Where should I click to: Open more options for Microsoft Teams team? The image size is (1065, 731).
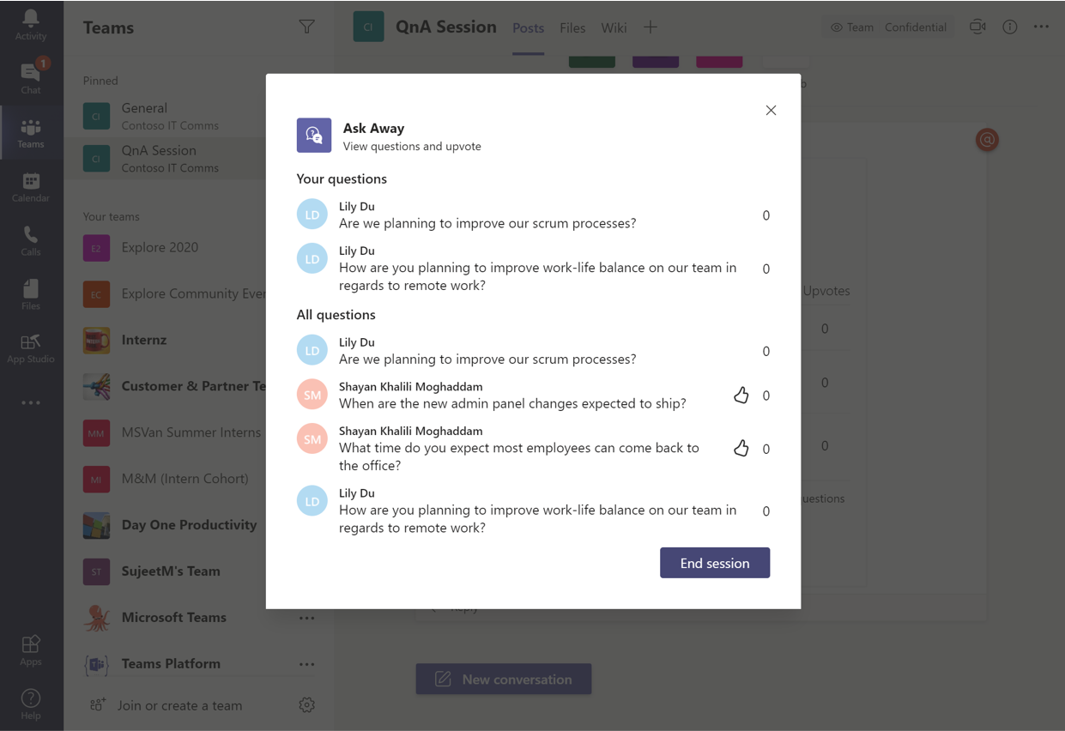tap(306, 618)
